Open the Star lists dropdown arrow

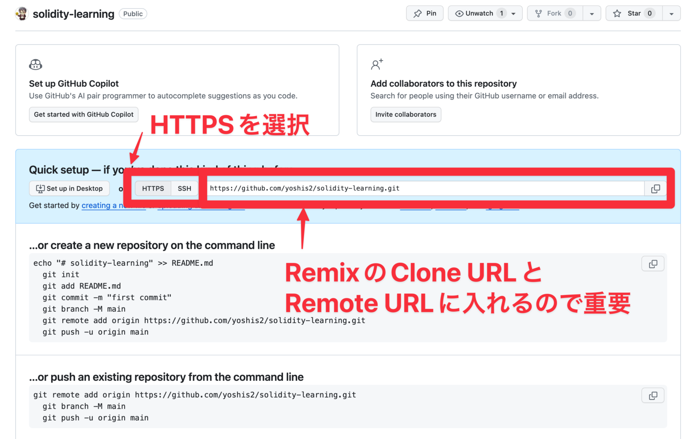pos(672,13)
